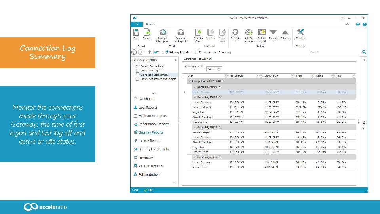The height and width of the screenshot is (214, 380).
Task: Go forward with the navigation forward arrow
Action: point(140,52)
